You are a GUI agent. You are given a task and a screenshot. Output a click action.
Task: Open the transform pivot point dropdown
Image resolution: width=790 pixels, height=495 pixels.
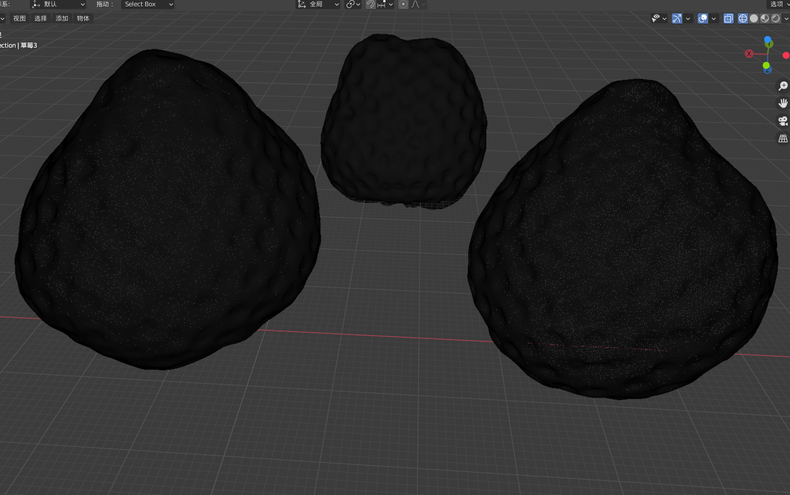353,4
